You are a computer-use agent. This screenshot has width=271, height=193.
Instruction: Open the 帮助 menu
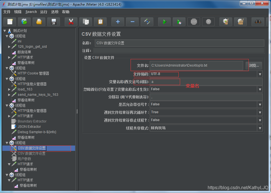click(66, 12)
